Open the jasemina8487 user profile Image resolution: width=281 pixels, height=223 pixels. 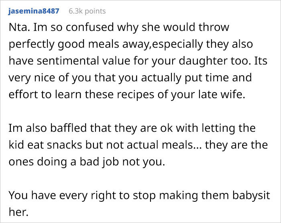coord(33,11)
